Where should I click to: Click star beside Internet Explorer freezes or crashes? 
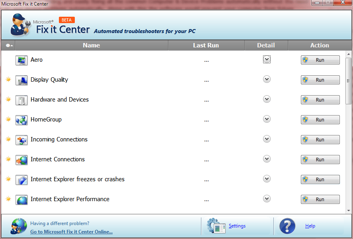8,179
